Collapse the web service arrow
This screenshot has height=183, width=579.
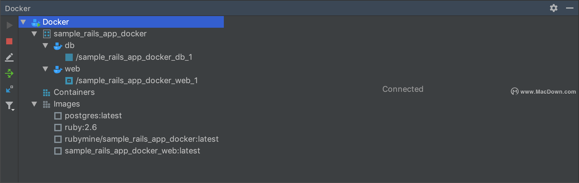(x=45, y=69)
